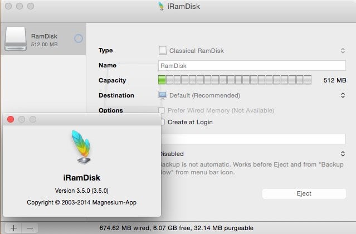Enable Create at Login checkbox
Screen dimensions: 356x234
(x=162, y=122)
